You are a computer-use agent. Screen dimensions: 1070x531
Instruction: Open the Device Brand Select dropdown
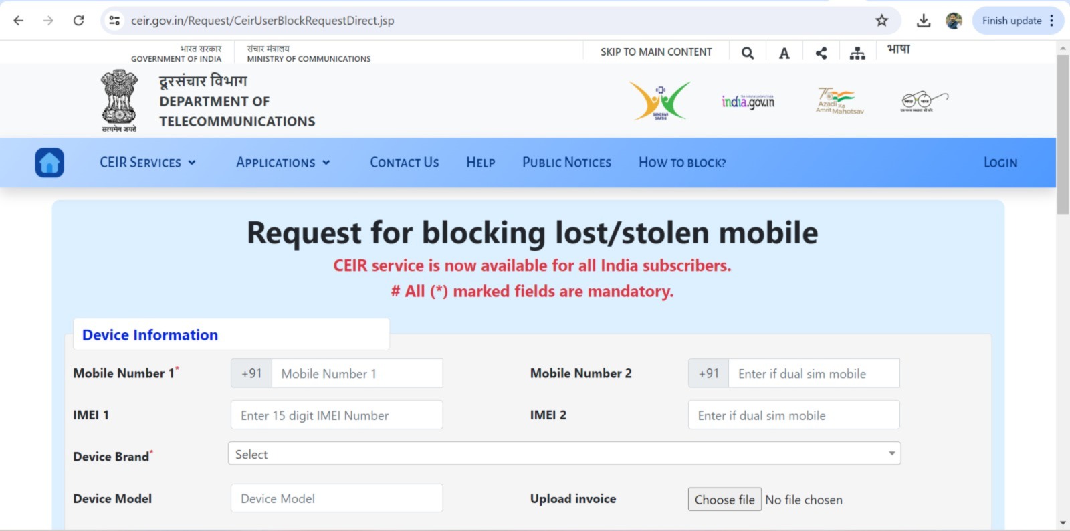pyautogui.click(x=564, y=453)
